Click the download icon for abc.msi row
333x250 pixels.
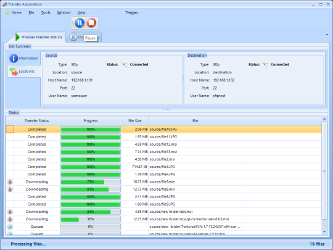click(10, 212)
